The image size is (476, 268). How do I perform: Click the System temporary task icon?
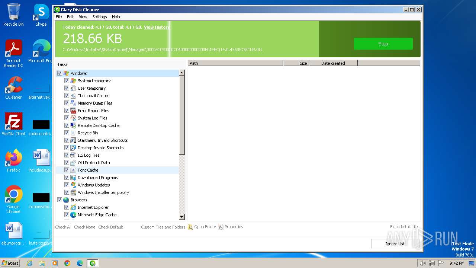[73, 81]
